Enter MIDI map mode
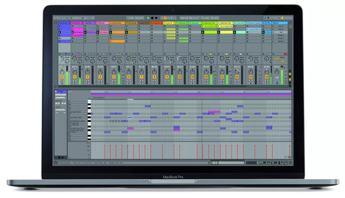 coord(279,18)
